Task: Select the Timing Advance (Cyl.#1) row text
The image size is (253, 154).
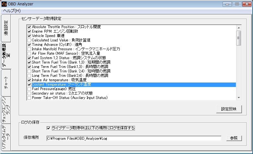Action: 57,45
